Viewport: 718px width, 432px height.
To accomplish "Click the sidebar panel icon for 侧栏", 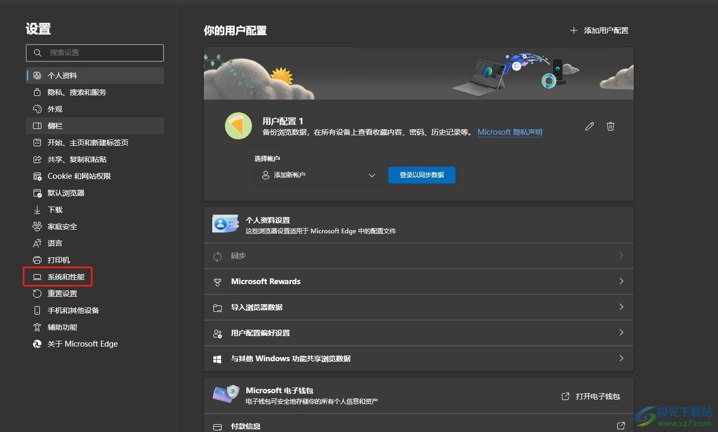I will click(37, 126).
